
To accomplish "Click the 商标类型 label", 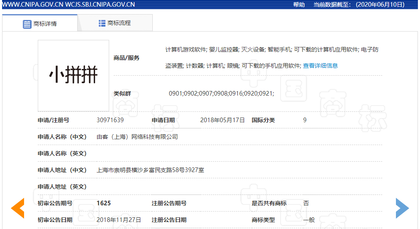I will pyautogui.click(x=263, y=220).
